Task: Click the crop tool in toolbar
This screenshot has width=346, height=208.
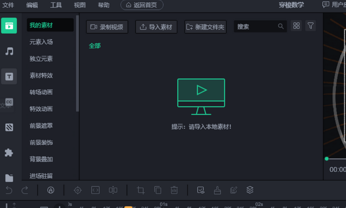Action: tap(141, 190)
